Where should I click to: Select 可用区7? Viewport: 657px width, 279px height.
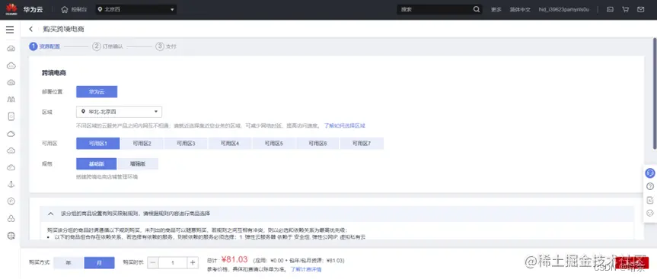coord(362,144)
